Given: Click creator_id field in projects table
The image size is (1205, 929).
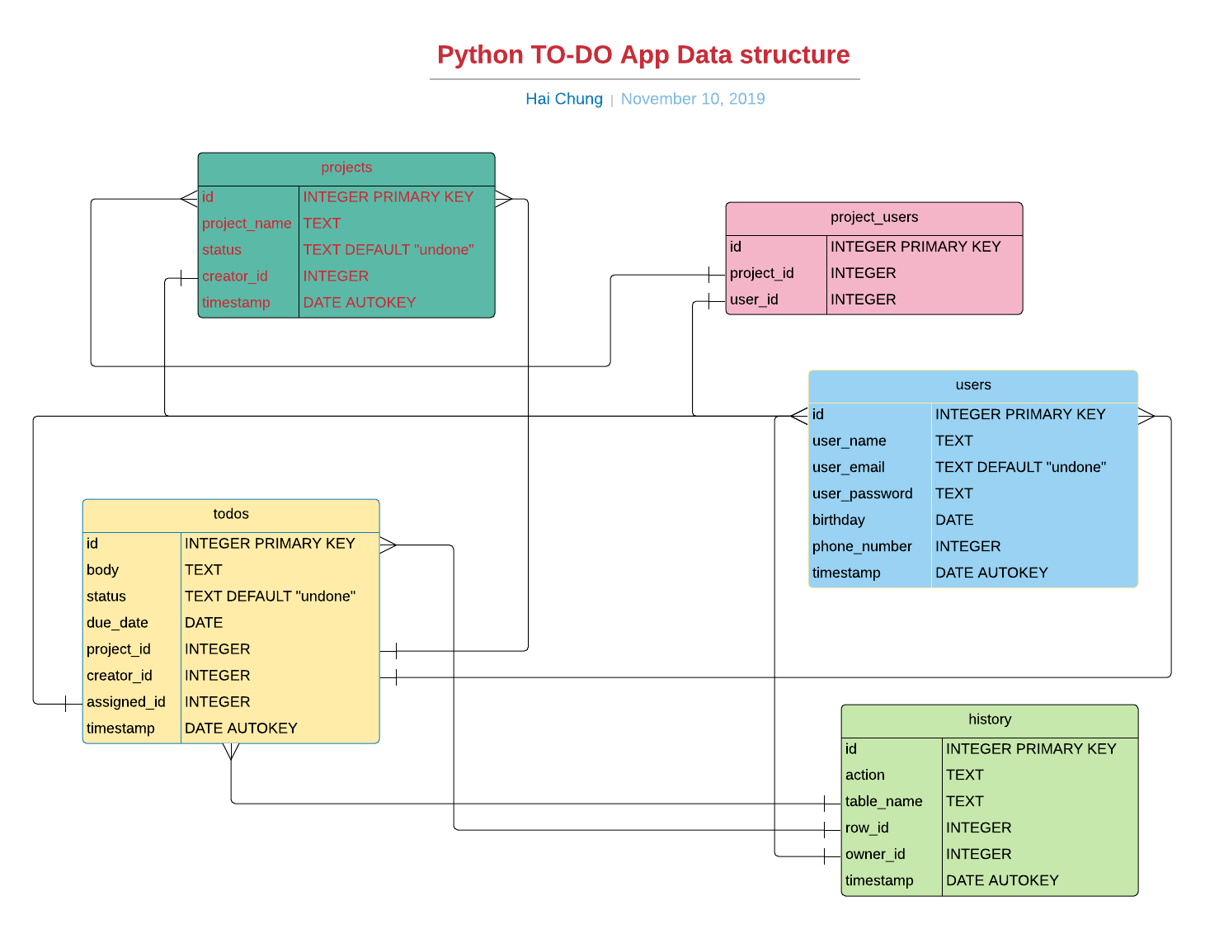Looking at the screenshot, I should [x=235, y=276].
